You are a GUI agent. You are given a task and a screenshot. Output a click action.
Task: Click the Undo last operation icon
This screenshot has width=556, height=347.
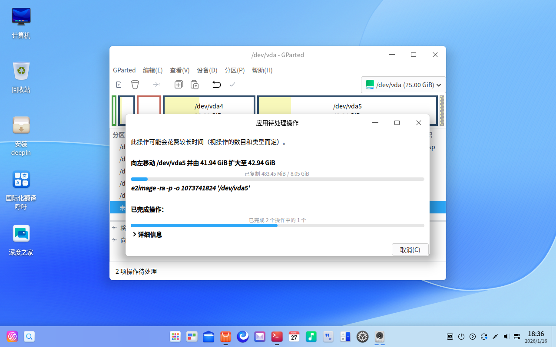click(216, 85)
